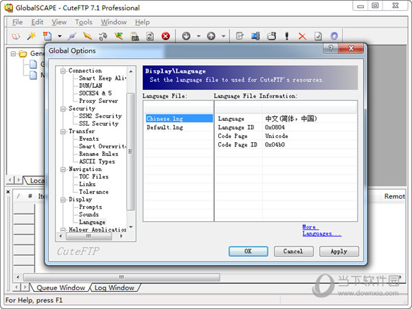
Task: Click the Disconnect lightning icon
Action: tap(87, 36)
